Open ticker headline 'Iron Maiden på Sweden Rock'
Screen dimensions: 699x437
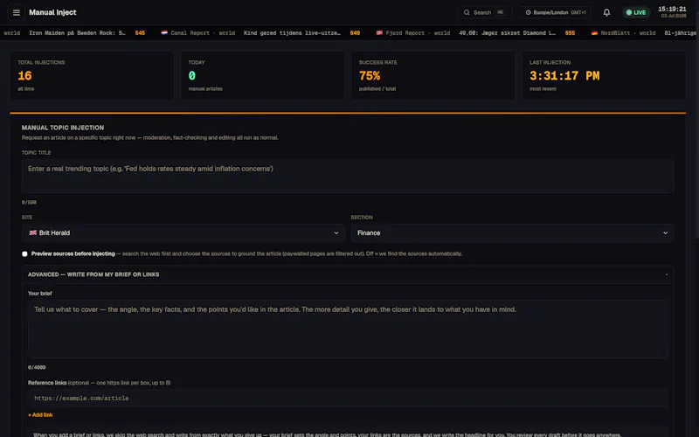(x=77, y=33)
